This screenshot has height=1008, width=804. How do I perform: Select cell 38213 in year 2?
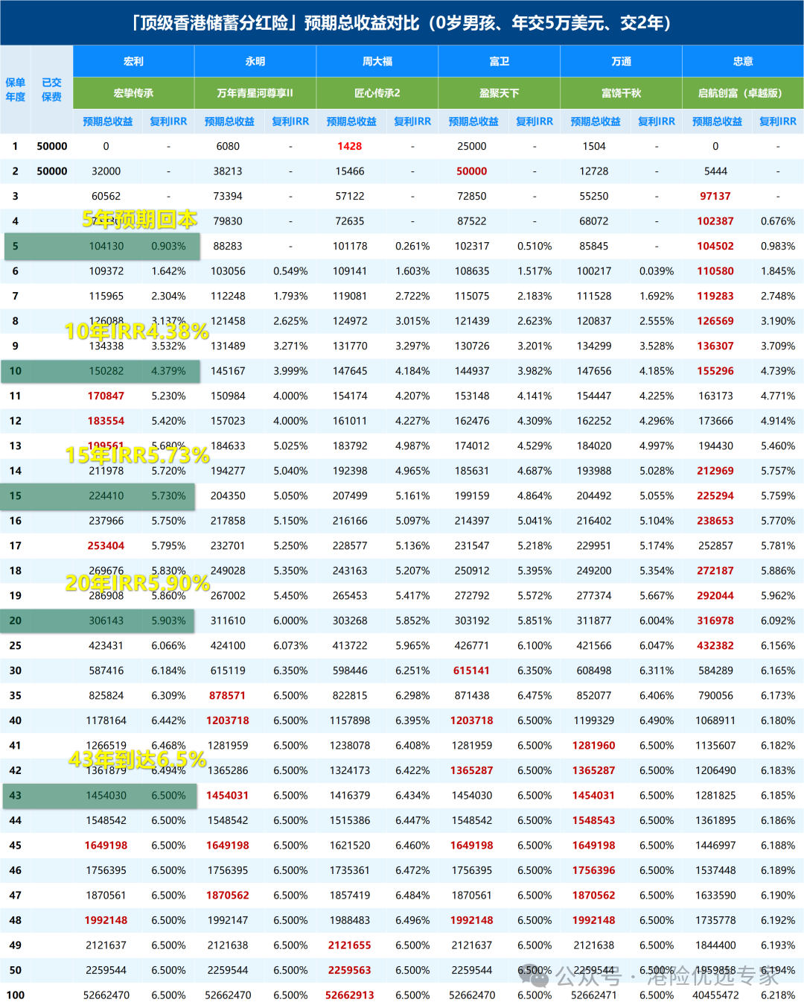228,171
